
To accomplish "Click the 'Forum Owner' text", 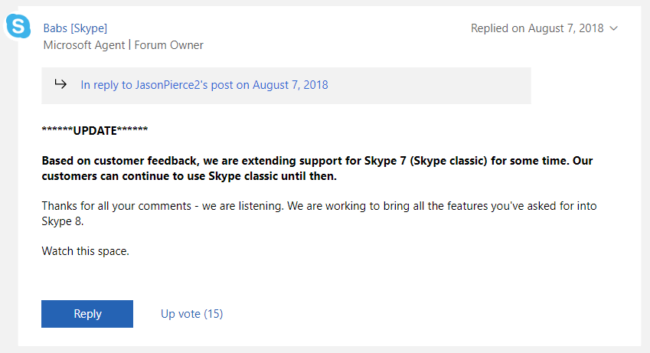I will pos(168,45).
